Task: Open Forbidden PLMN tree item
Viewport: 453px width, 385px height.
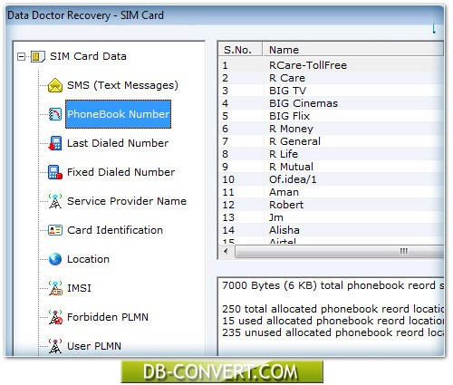Action: [108, 317]
